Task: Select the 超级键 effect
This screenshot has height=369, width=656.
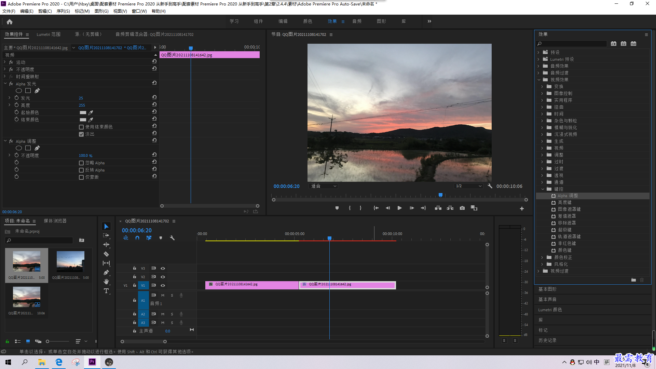Action: pos(564,230)
